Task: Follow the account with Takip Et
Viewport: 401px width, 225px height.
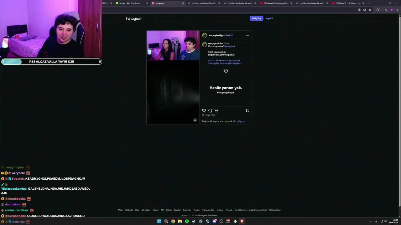Action: pos(230,35)
